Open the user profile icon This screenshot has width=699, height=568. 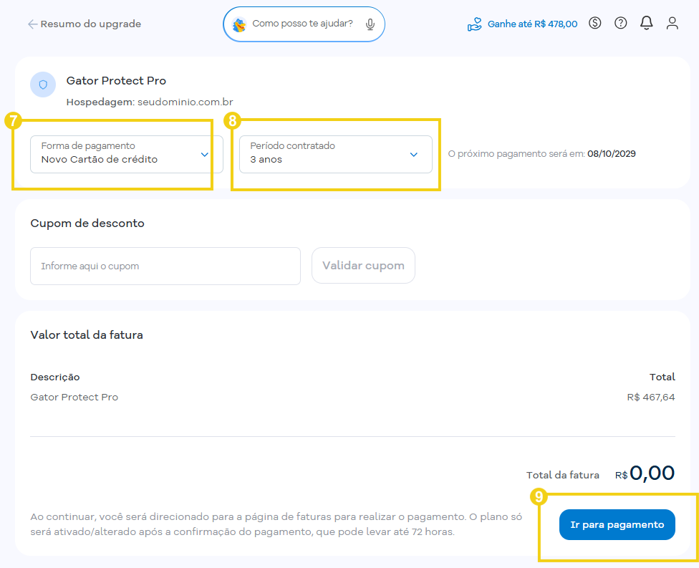point(673,23)
